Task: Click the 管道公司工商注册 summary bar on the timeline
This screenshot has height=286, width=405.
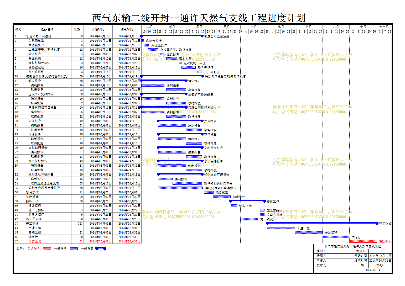Action: 172,36
